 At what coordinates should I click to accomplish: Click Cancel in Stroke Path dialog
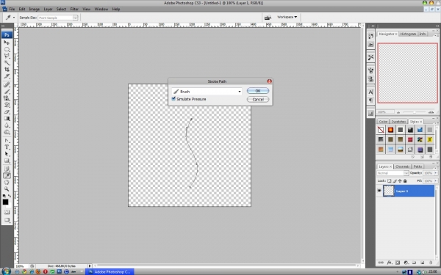(x=258, y=99)
